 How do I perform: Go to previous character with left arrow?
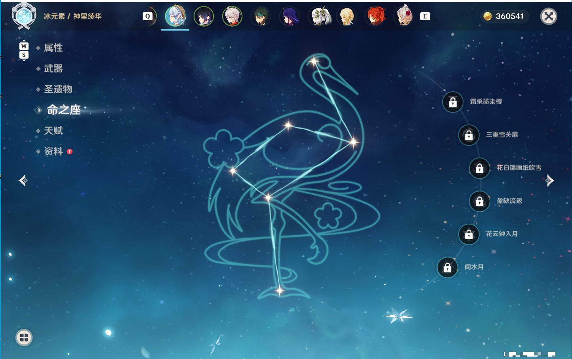tap(23, 180)
